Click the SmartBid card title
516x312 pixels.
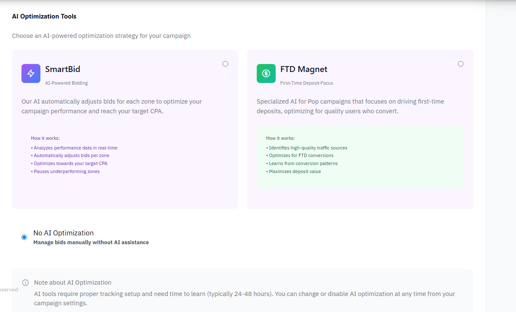63,69
